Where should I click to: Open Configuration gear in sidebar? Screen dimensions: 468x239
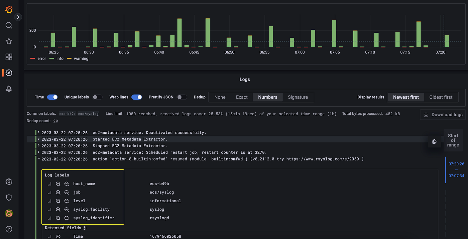[x=9, y=182]
